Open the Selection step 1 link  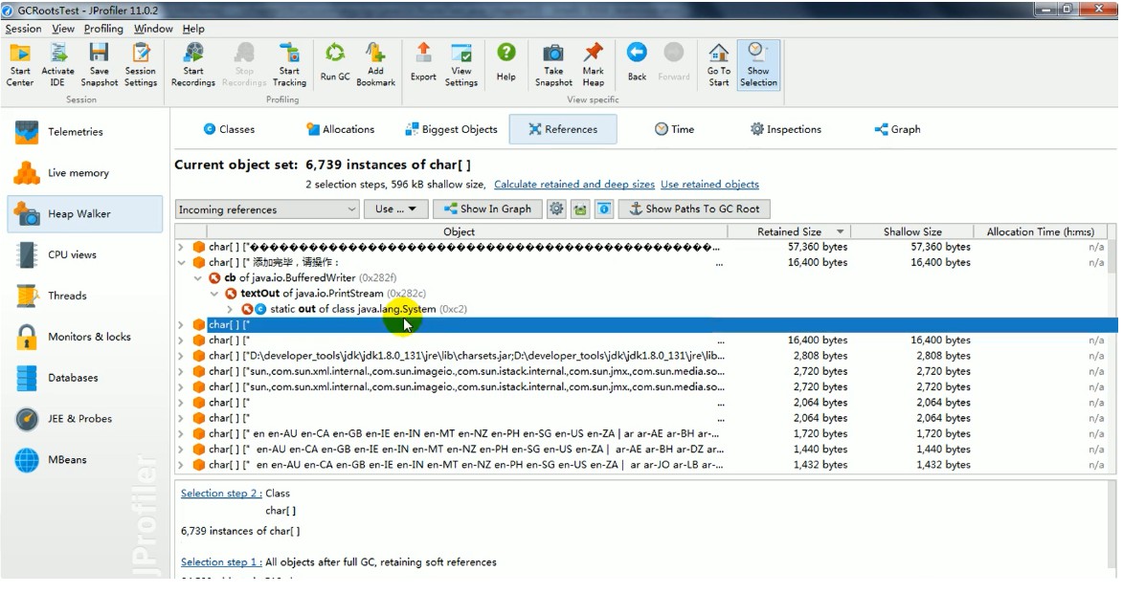[220, 561]
